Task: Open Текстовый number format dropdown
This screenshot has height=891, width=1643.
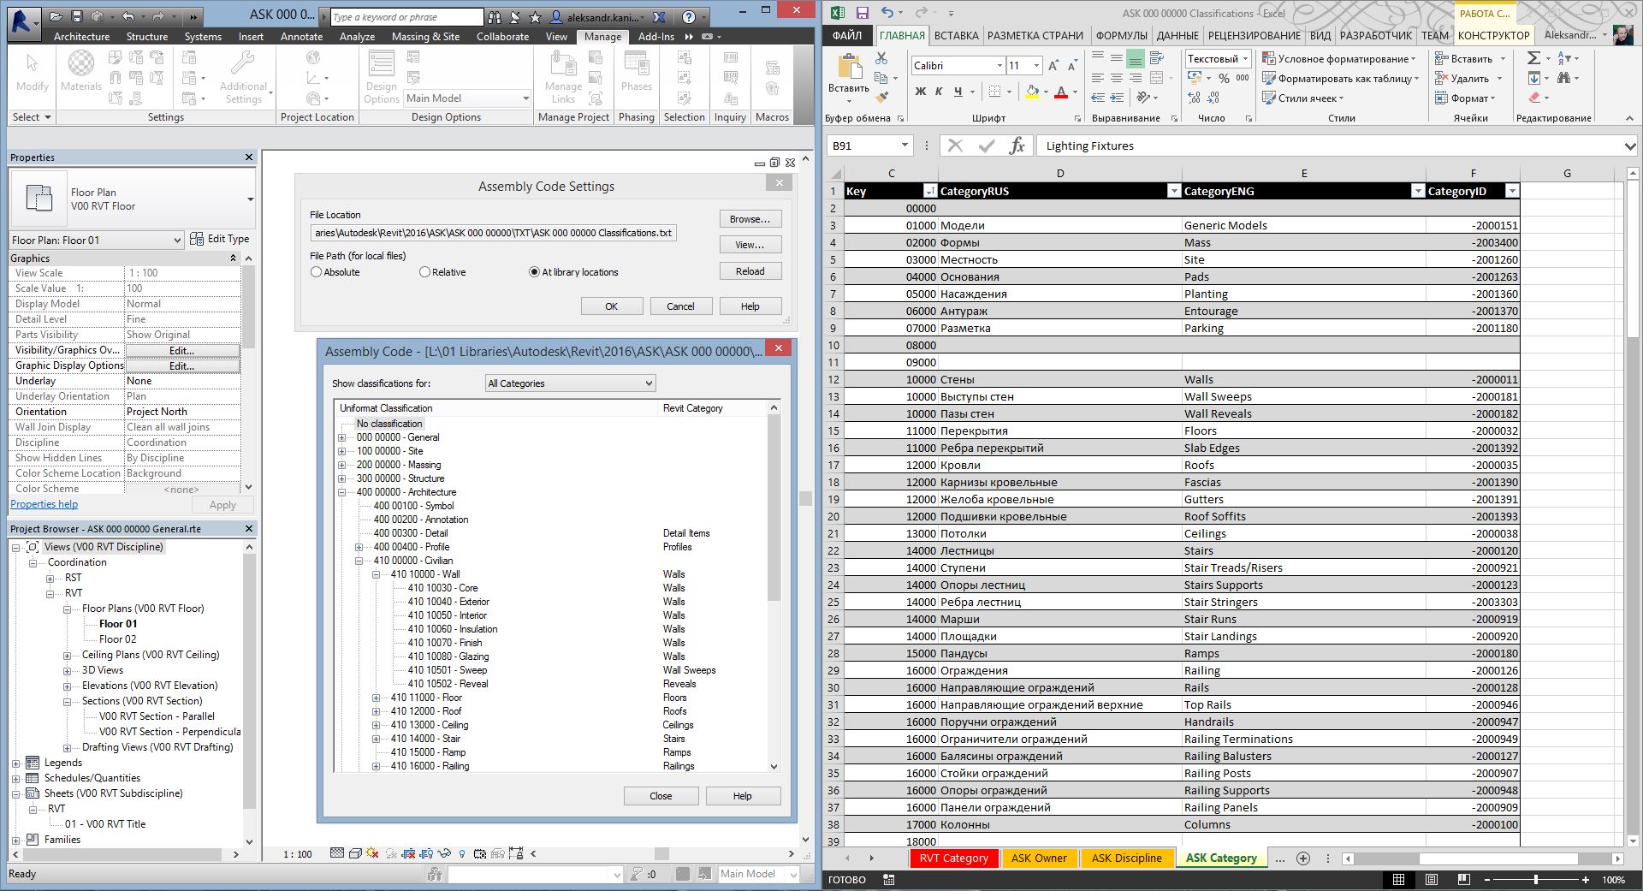Action: tap(1244, 58)
